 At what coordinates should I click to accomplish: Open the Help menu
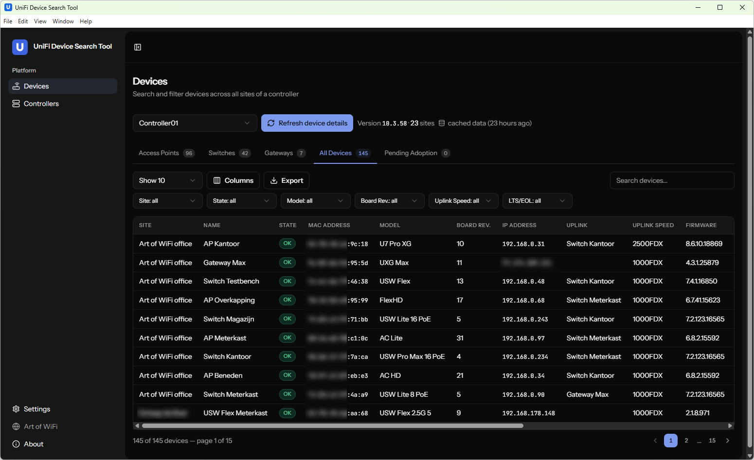point(86,21)
